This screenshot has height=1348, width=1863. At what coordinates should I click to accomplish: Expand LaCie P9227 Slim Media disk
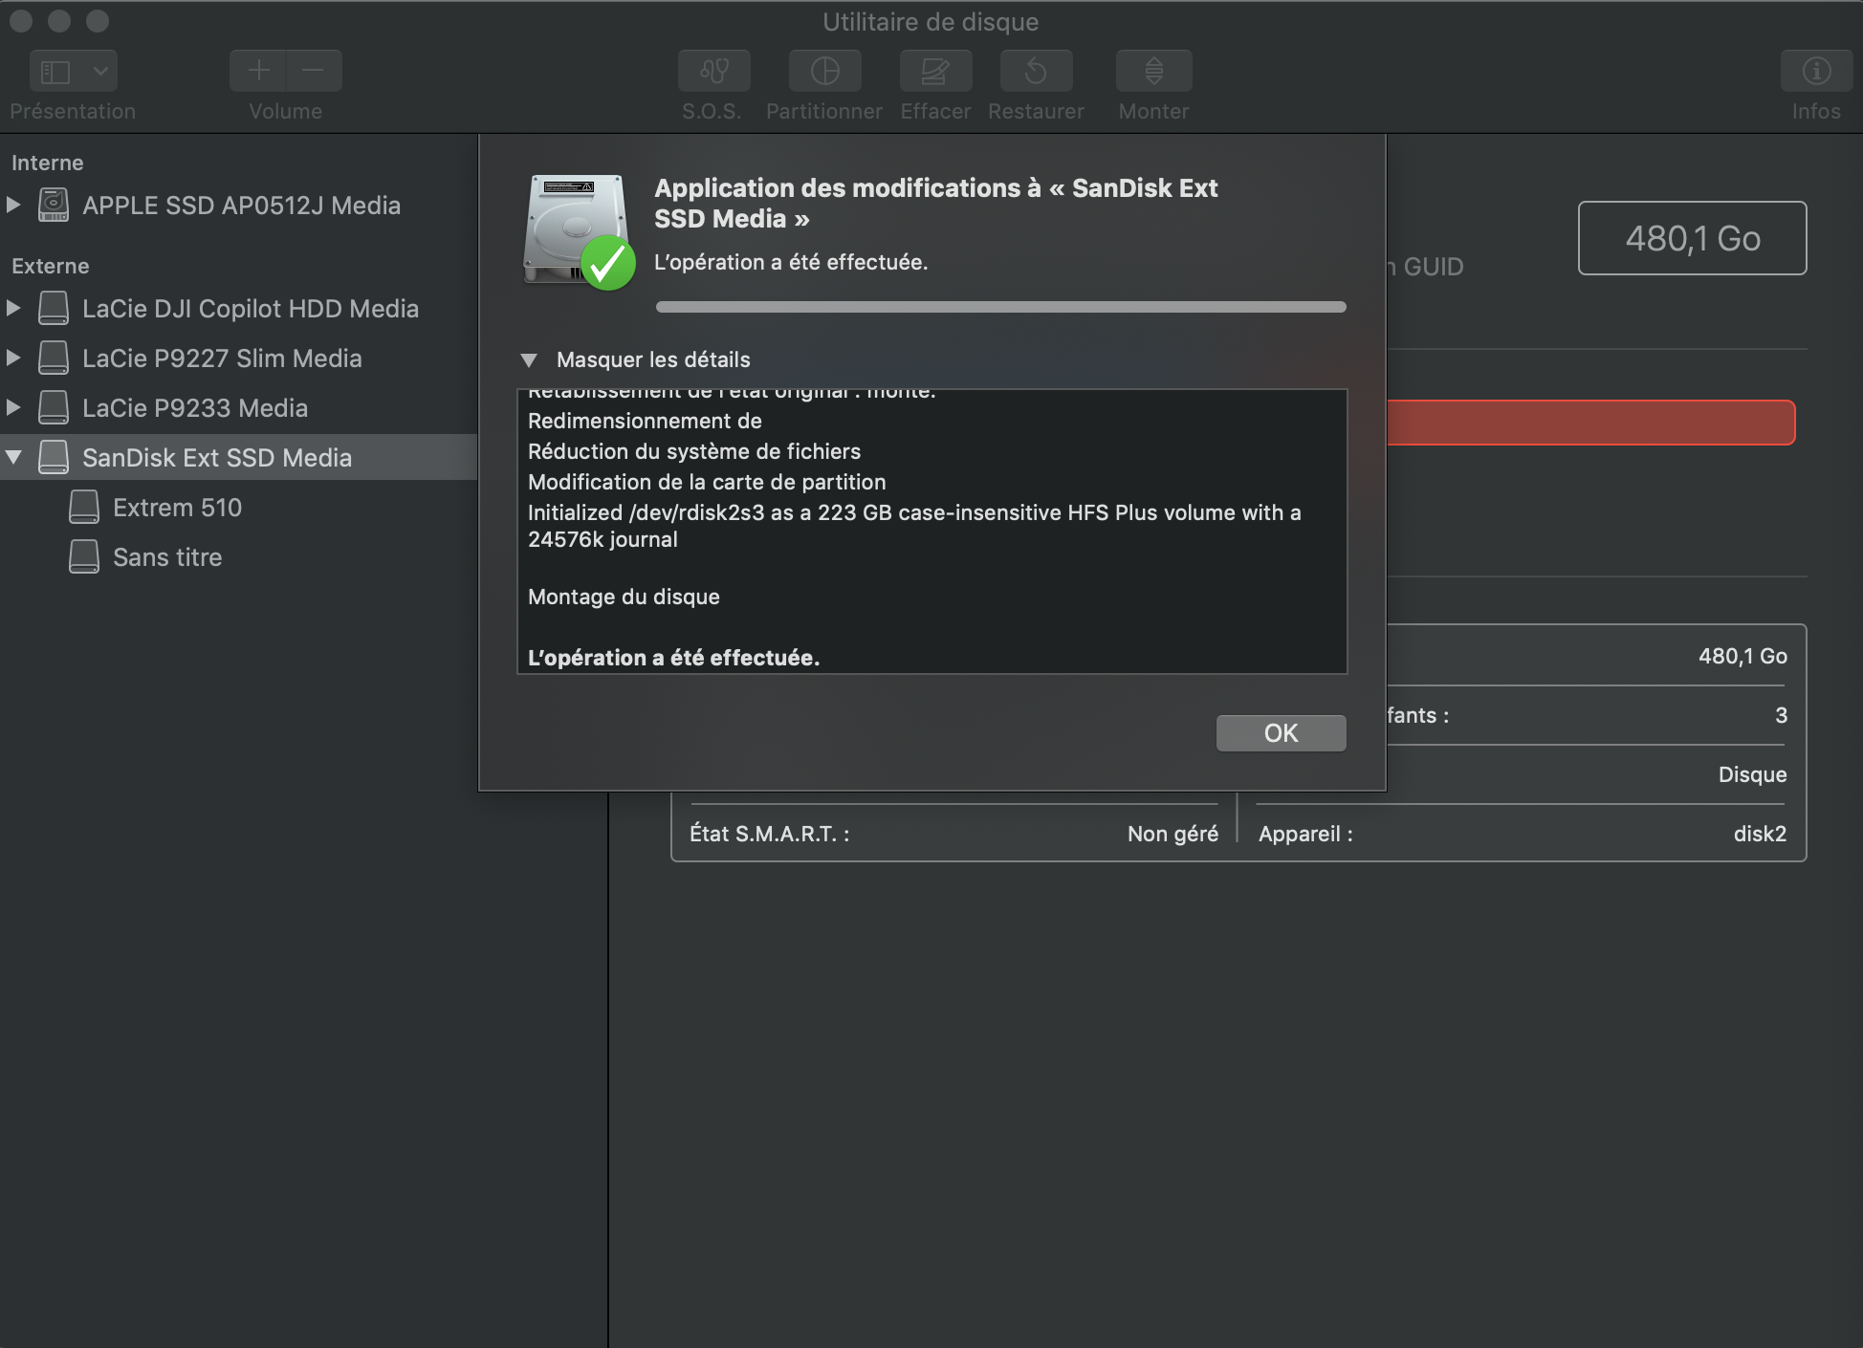[13, 358]
